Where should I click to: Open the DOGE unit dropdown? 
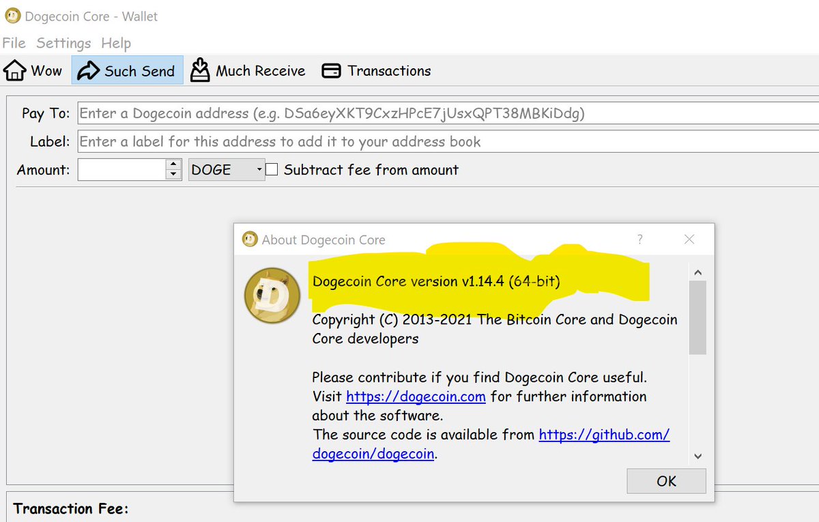(227, 170)
